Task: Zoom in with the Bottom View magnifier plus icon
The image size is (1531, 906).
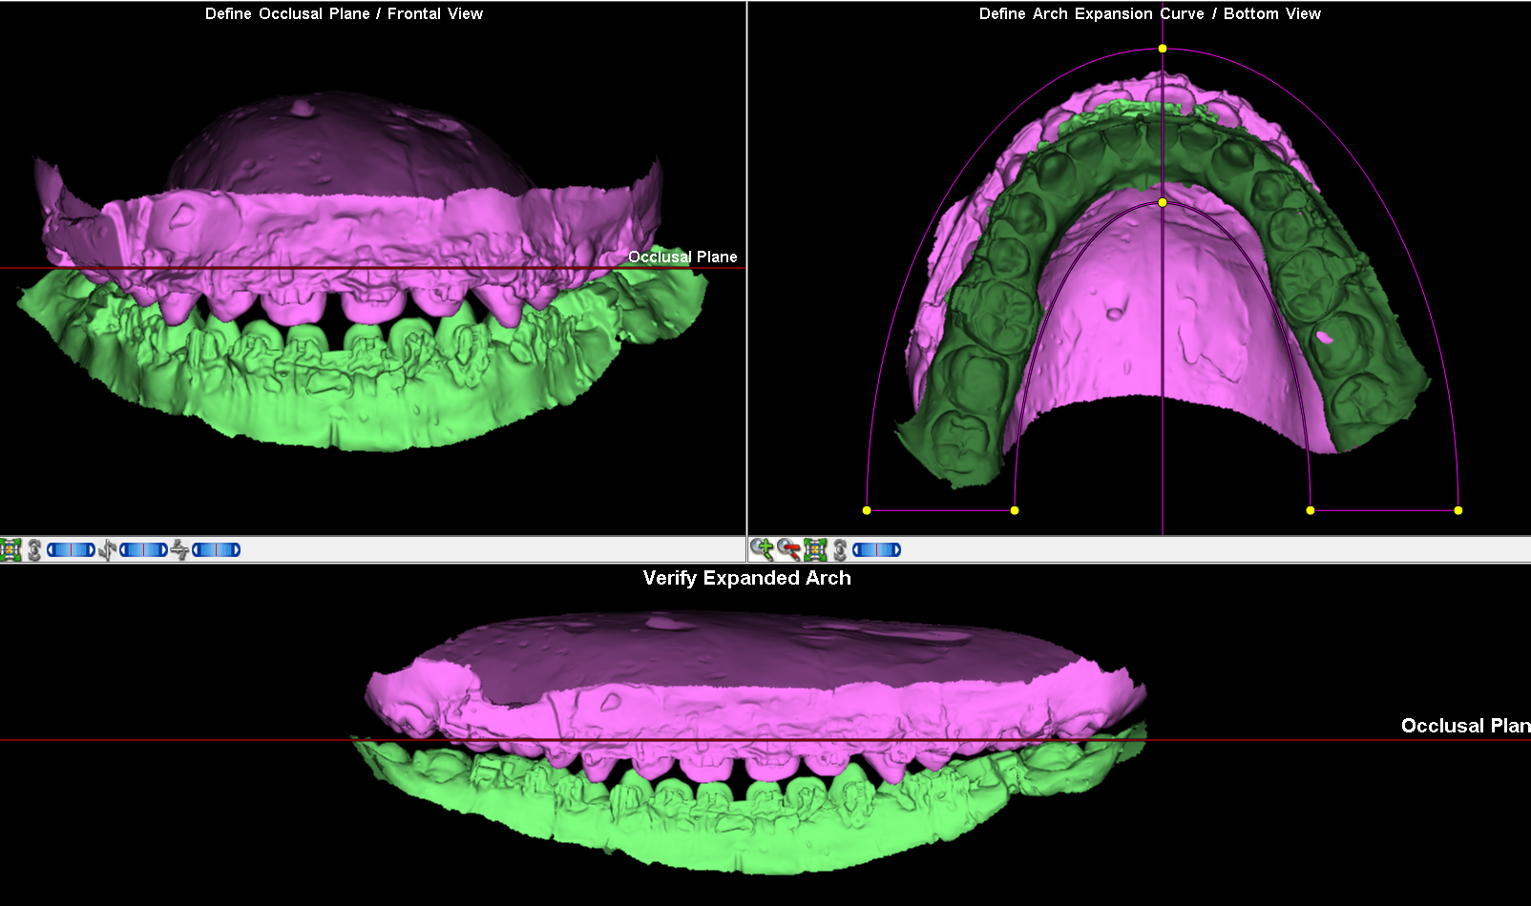Action: [762, 549]
